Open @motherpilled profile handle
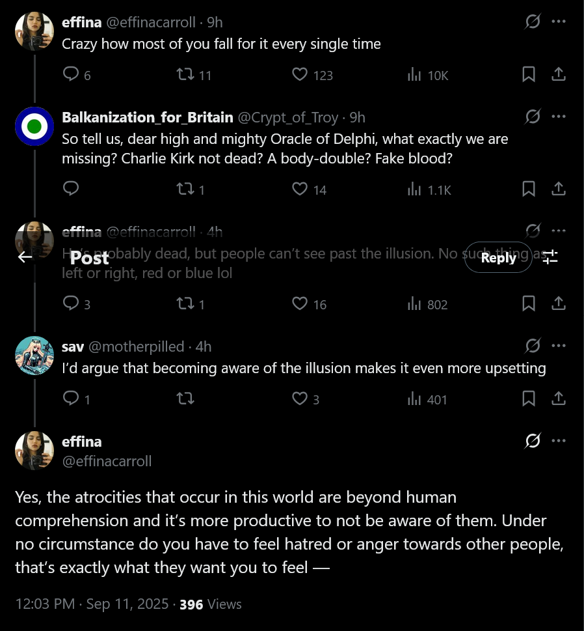This screenshot has height=631, width=584. pos(137,346)
